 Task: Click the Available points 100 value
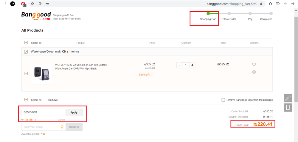[x=43, y=134]
